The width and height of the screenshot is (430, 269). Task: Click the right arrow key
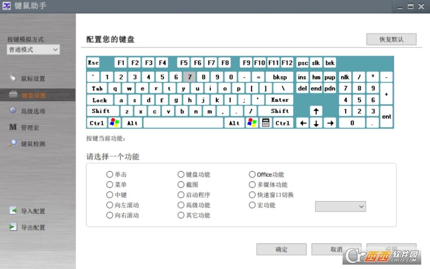pos(330,123)
